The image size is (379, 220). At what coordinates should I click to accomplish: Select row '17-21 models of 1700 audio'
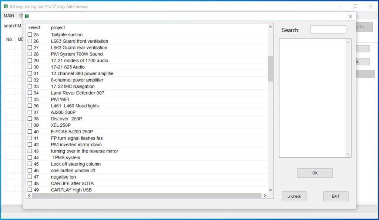pyautogui.click(x=147, y=60)
